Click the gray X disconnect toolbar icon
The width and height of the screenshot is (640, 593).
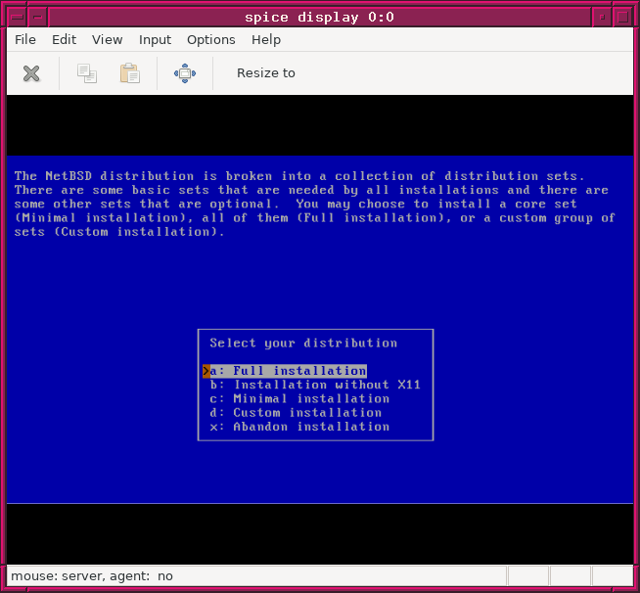[x=31, y=73]
